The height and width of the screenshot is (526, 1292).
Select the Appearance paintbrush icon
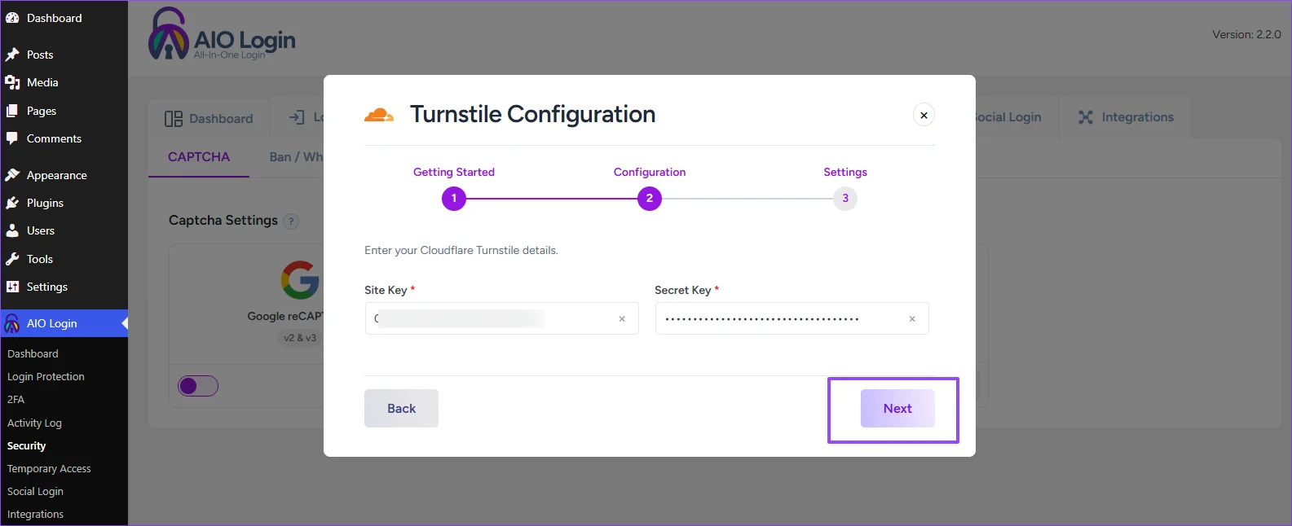click(12, 175)
